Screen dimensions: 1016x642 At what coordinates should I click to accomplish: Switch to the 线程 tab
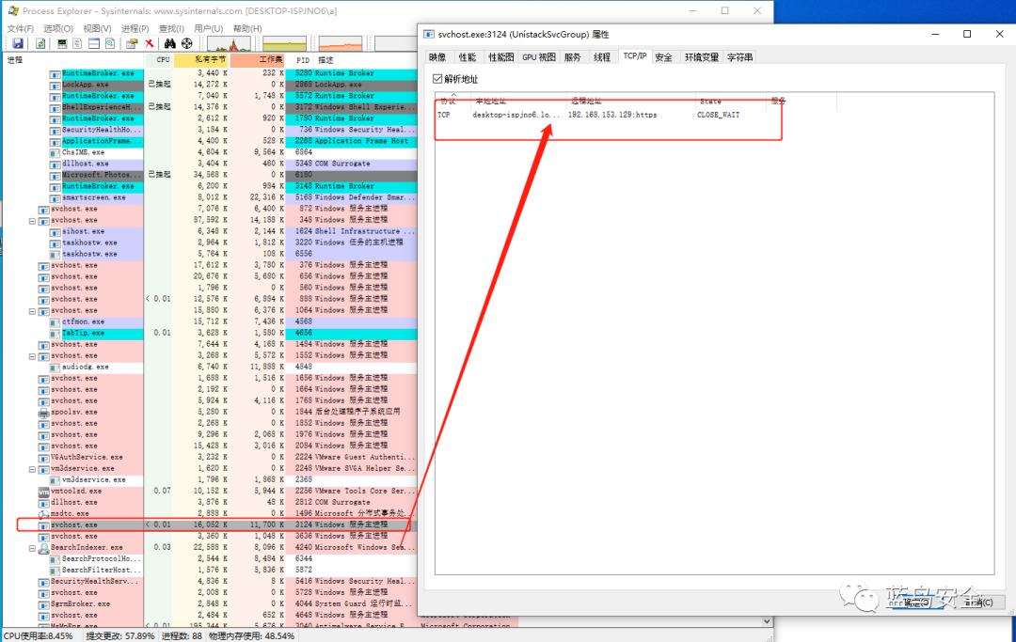tap(602, 57)
